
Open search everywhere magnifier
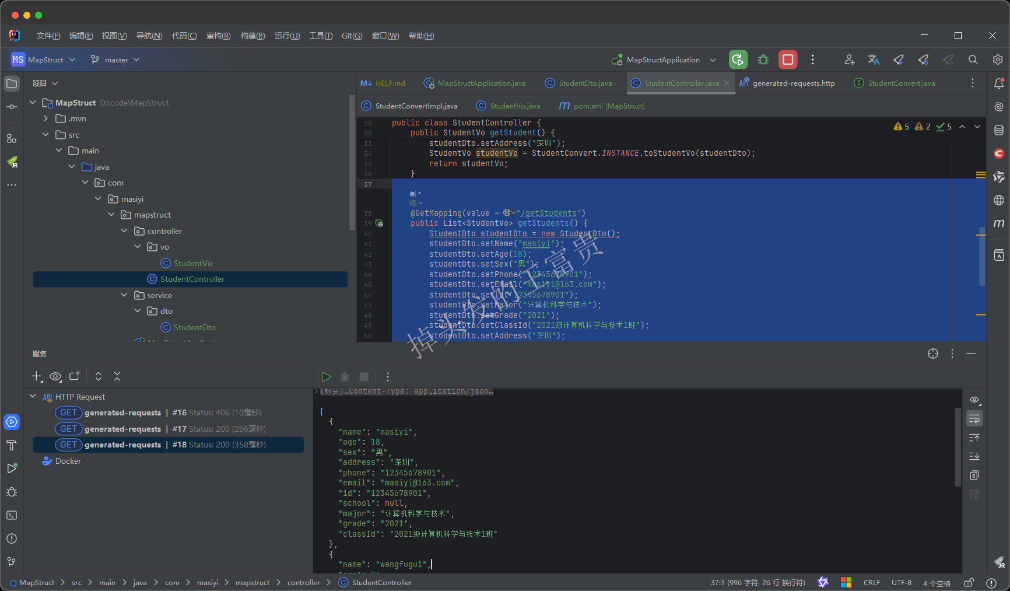pos(973,60)
